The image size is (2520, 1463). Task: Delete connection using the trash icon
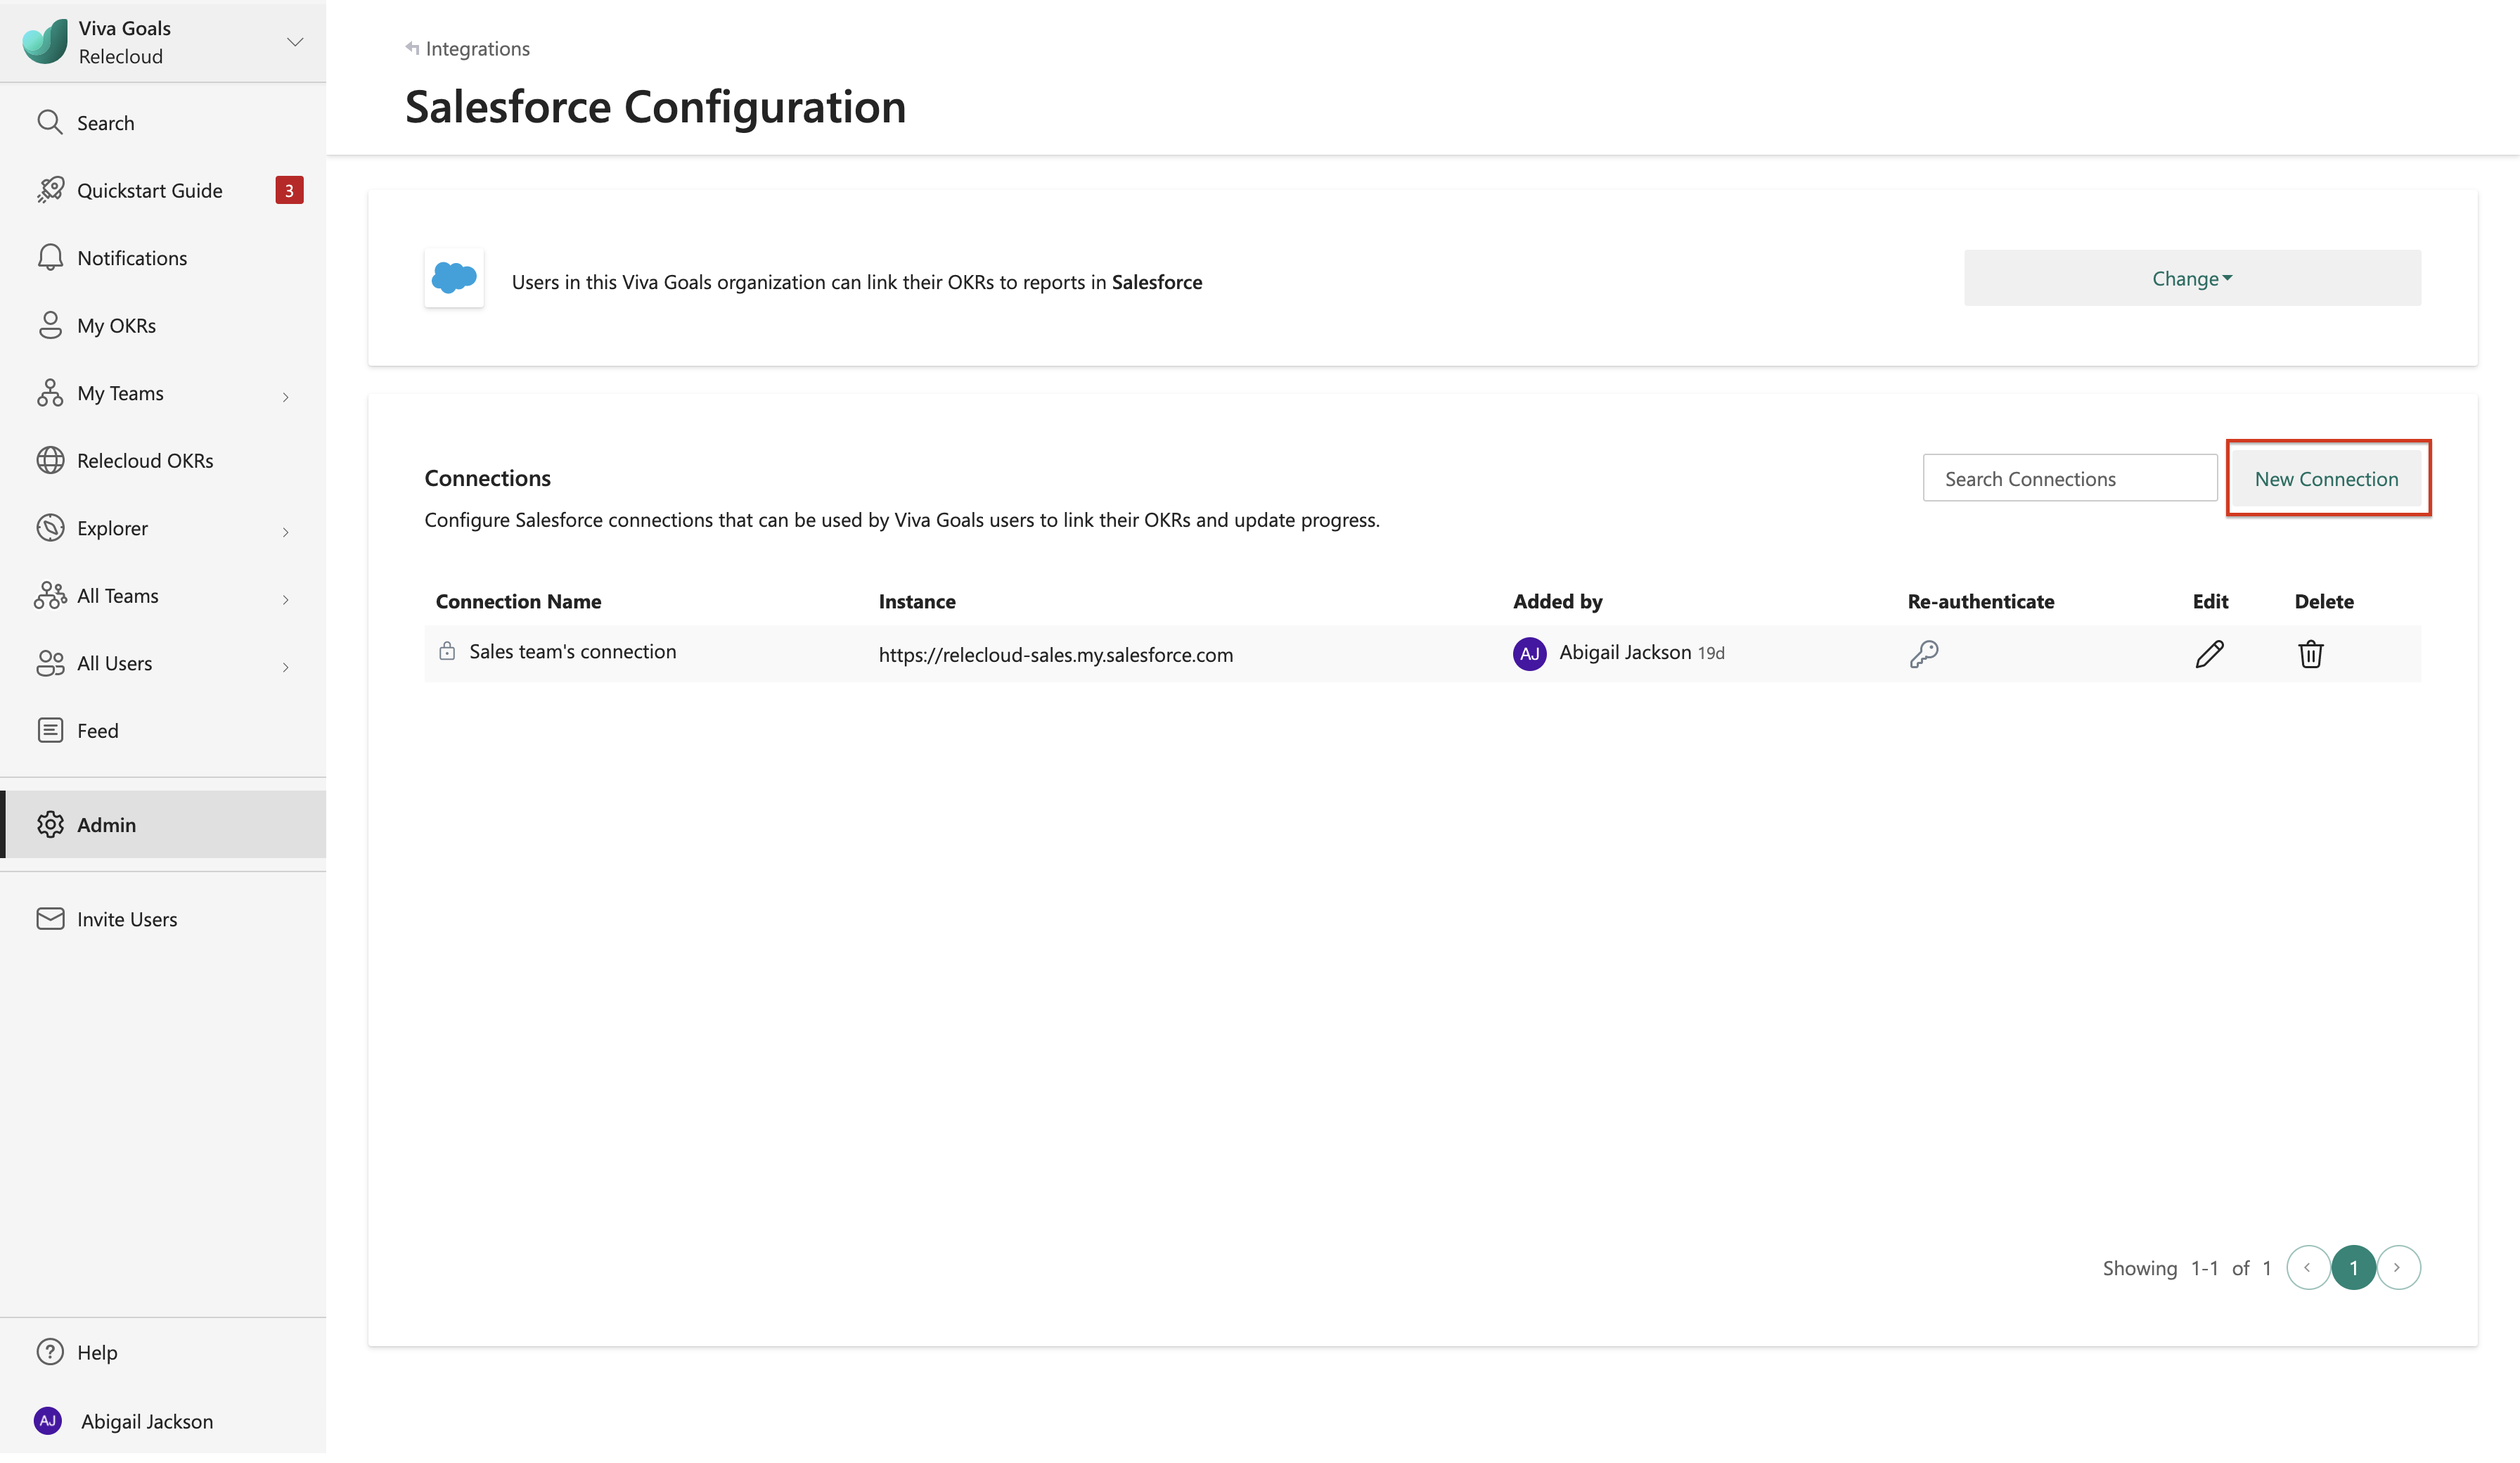click(x=2310, y=653)
